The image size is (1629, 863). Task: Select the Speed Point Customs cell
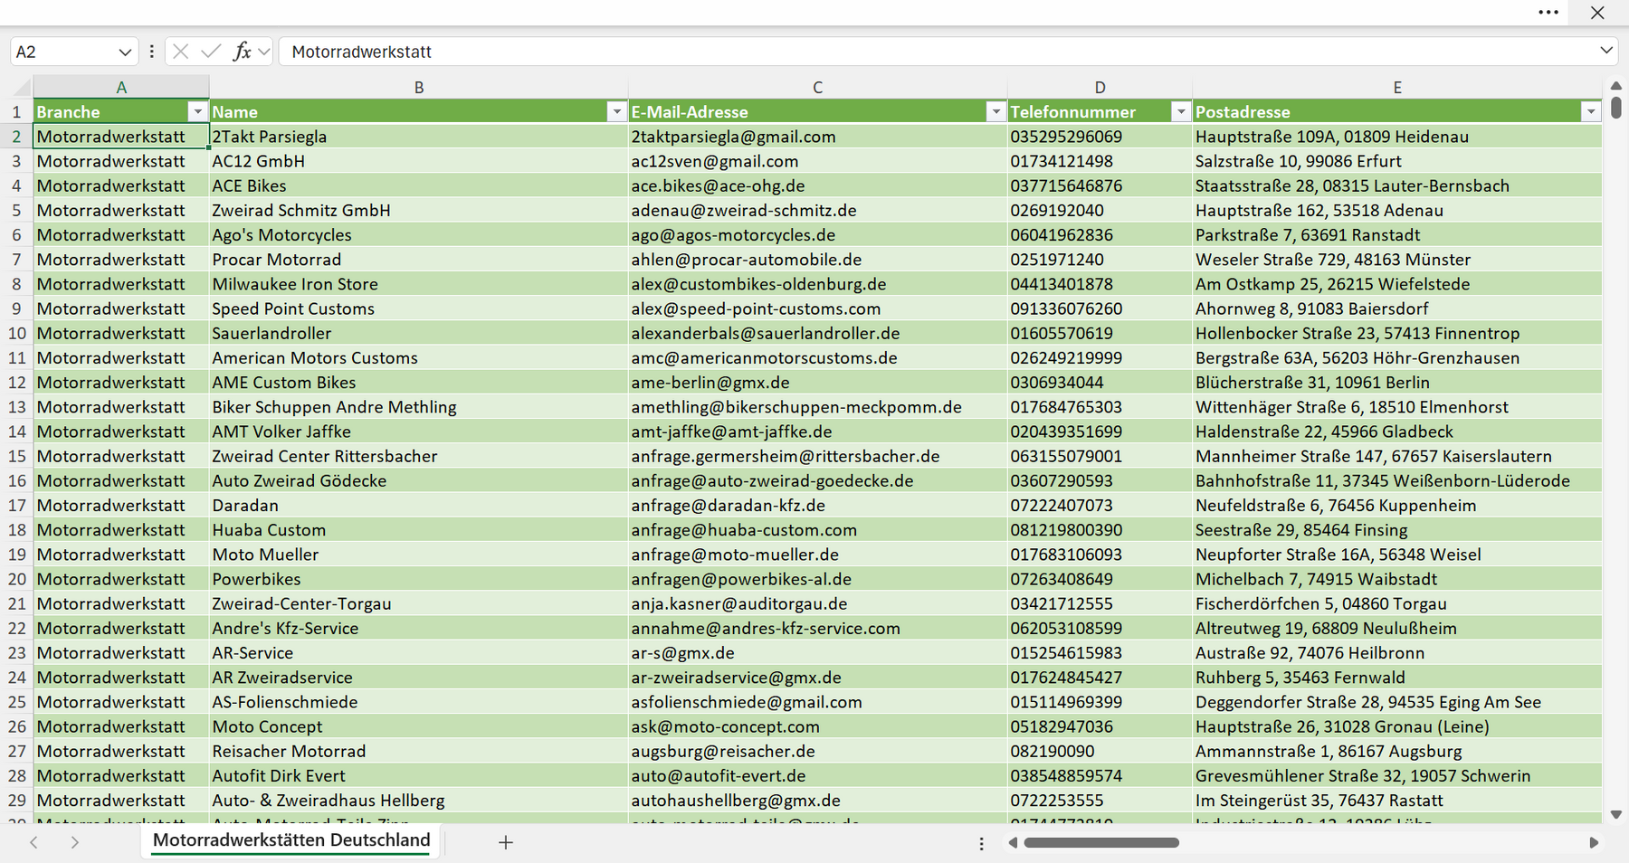(x=419, y=308)
